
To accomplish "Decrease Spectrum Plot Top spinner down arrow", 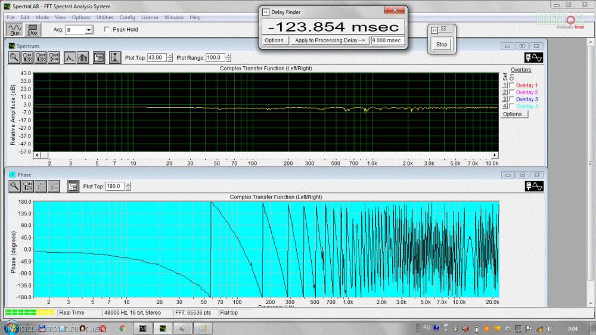I will (x=170, y=60).
